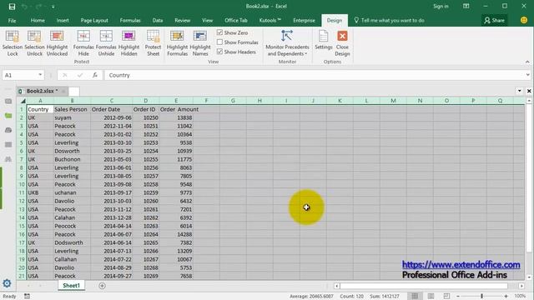This screenshot has height=300, width=534.
Task: Select the Sheet1 worksheet tab
Action: click(x=71, y=286)
